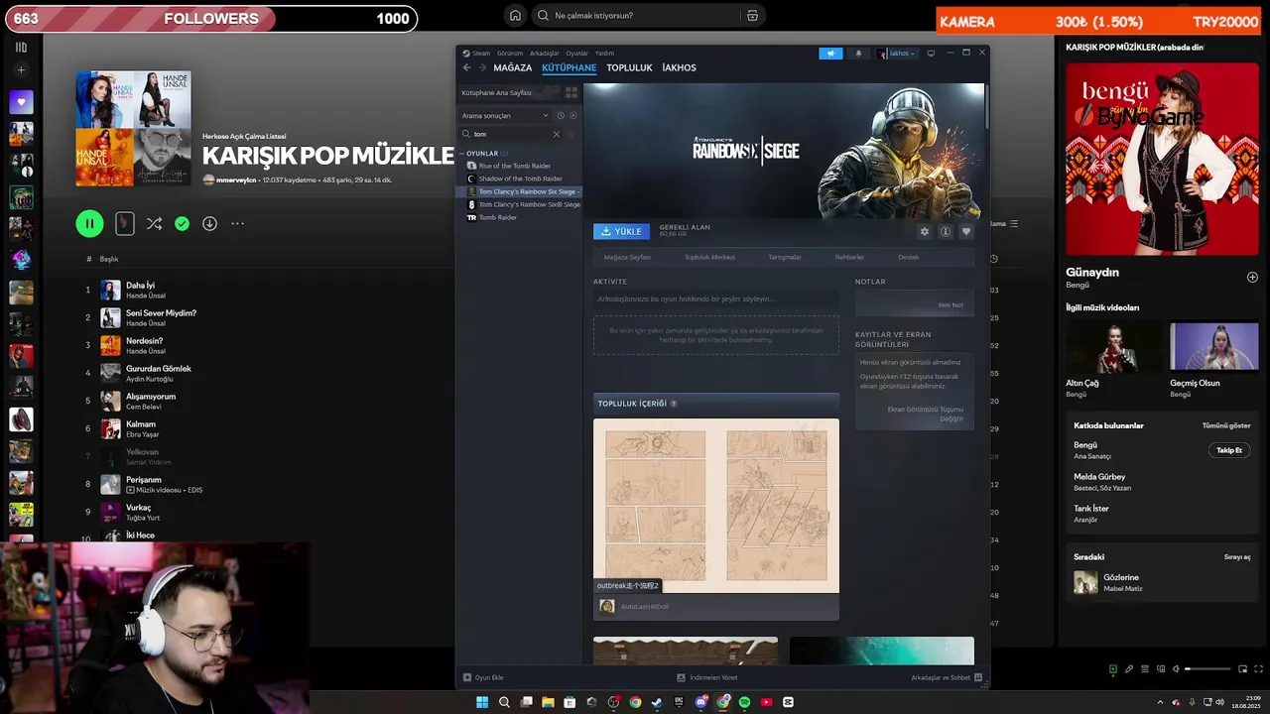The image size is (1270, 714).
Task: Click Spotify home button
Action: [514, 16]
